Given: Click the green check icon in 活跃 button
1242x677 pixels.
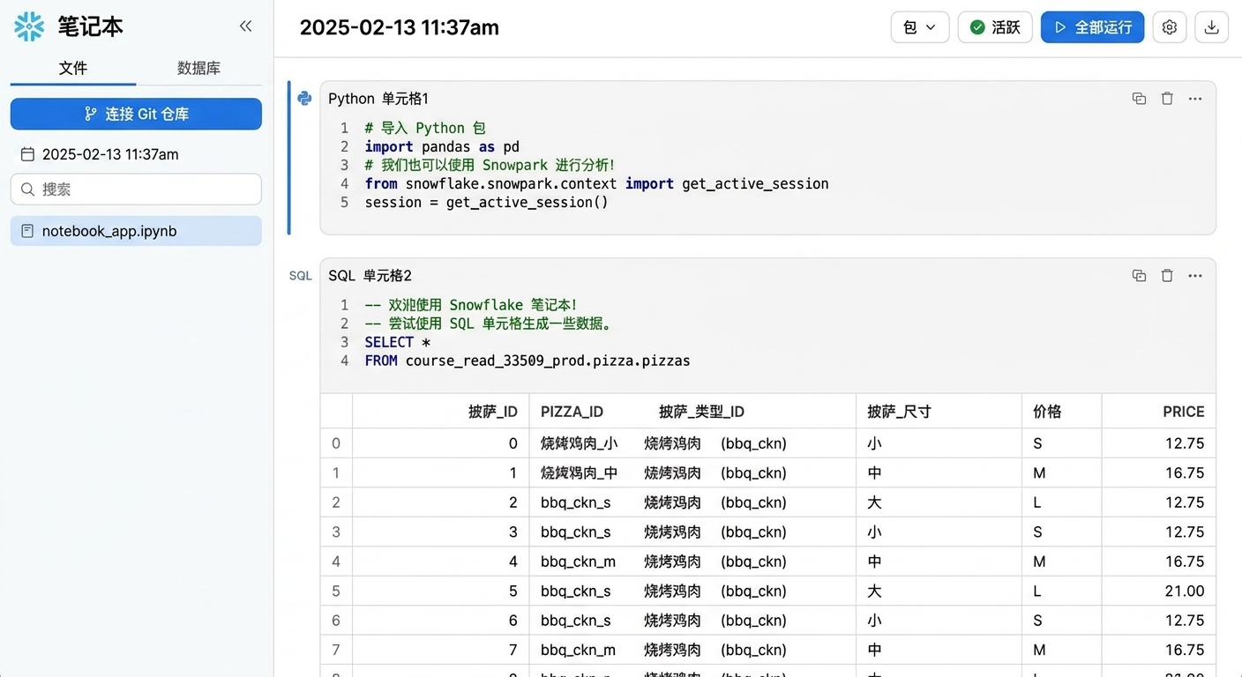Looking at the screenshot, I should pyautogui.click(x=977, y=27).
